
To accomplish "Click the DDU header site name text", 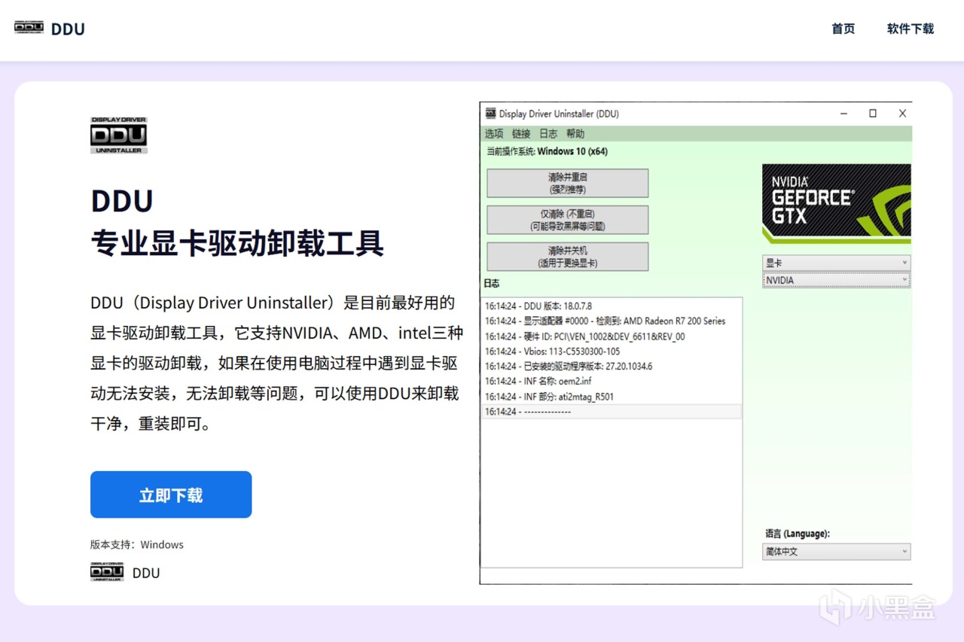I will coord(68,29).
